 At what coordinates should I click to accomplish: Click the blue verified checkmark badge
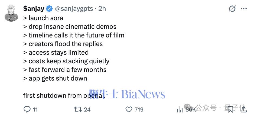(x=49, y=9)
